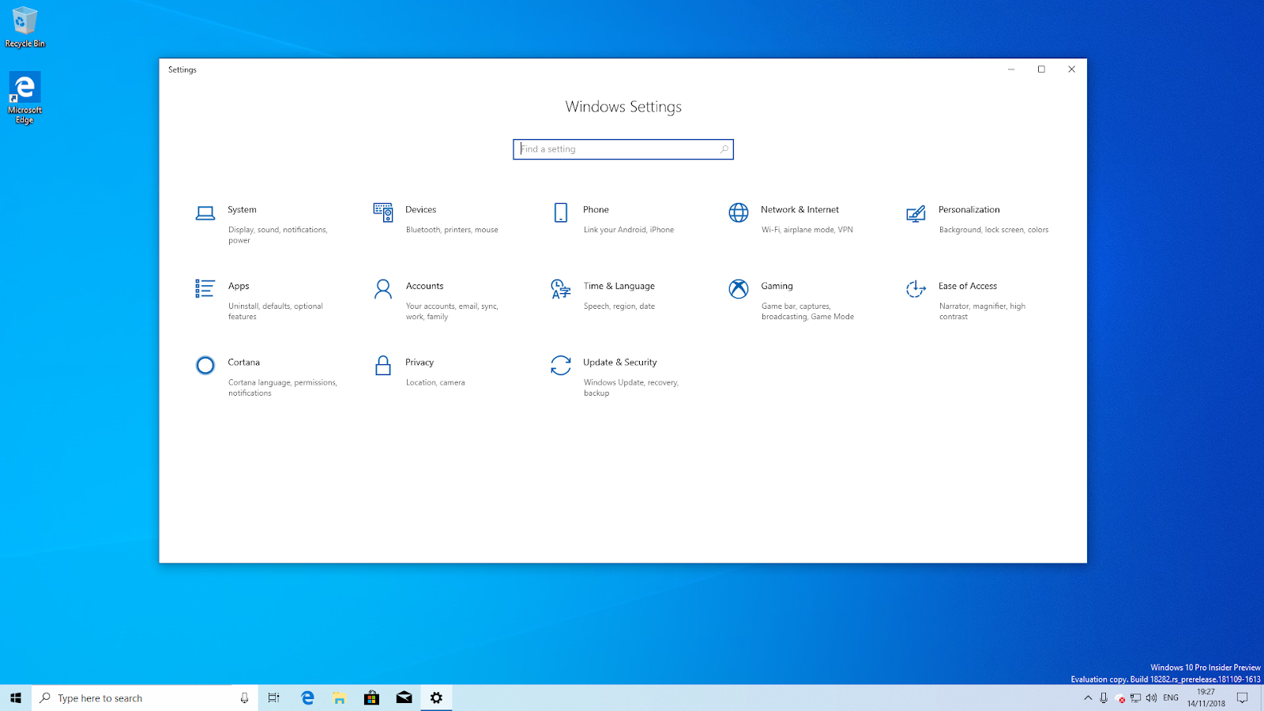
Task: Launch Microsoft Edge from the taskbar
Action: coord(307,698)
